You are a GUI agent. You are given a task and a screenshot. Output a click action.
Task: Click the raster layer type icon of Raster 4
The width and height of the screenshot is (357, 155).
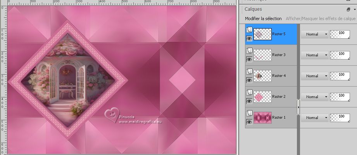(x=249, y=72)
